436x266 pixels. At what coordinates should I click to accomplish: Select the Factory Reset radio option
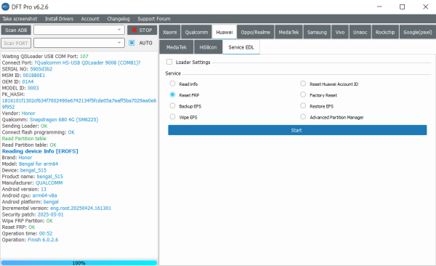pyautogui.click(x=303, y=94)
